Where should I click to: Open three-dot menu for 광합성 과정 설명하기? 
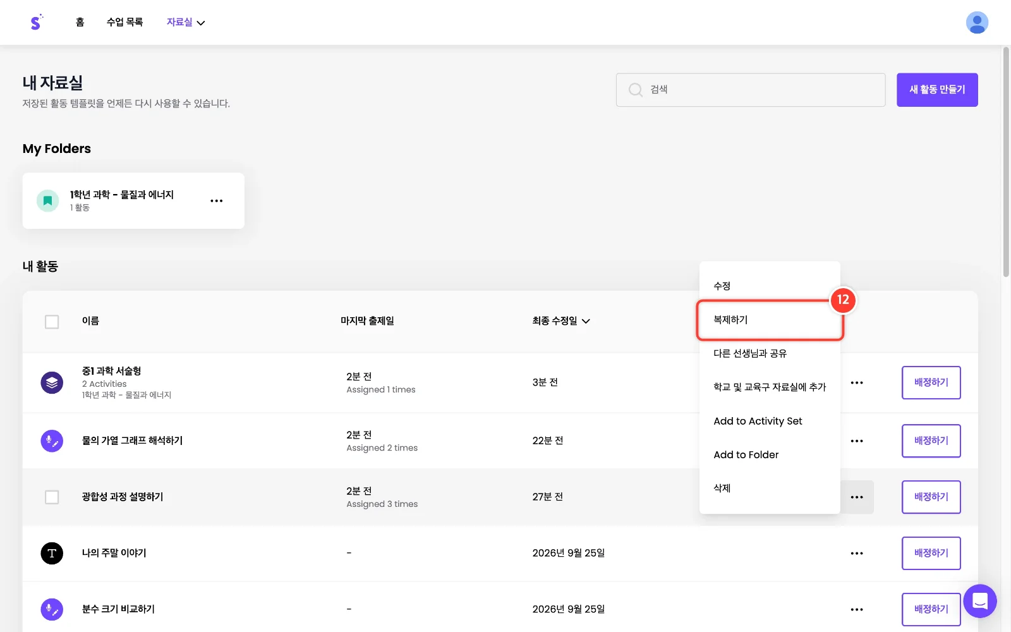coord(857,497)
